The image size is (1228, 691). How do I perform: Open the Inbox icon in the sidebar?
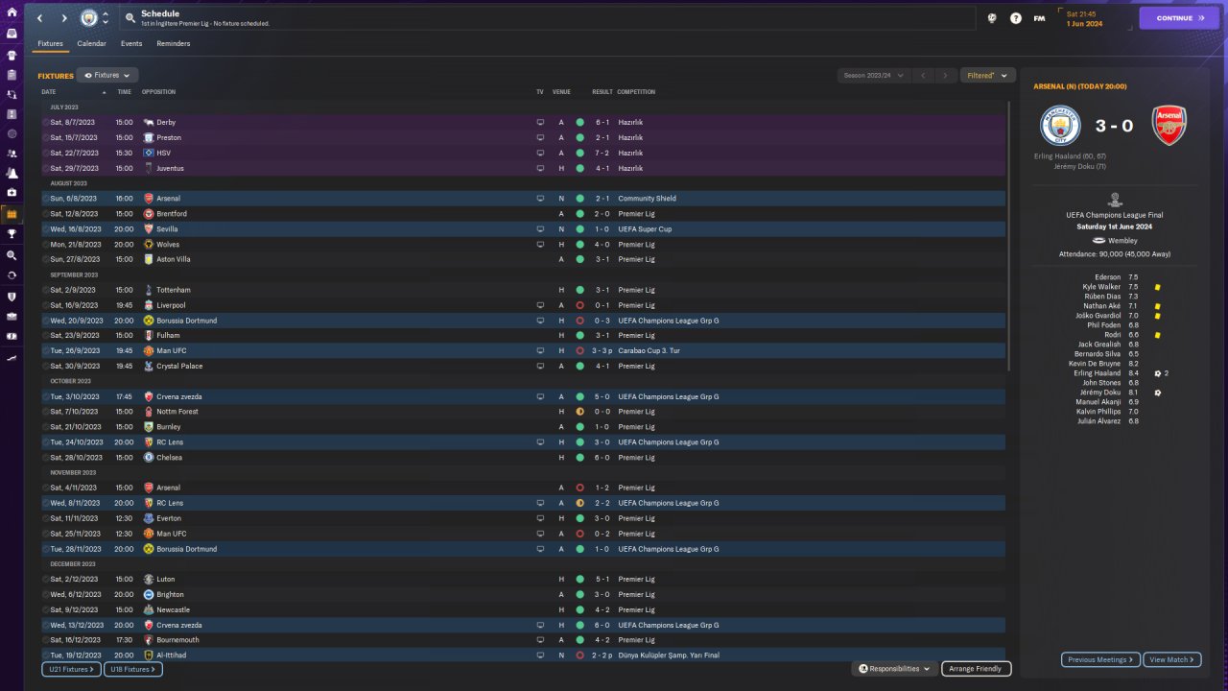click(x=12, y=33)
